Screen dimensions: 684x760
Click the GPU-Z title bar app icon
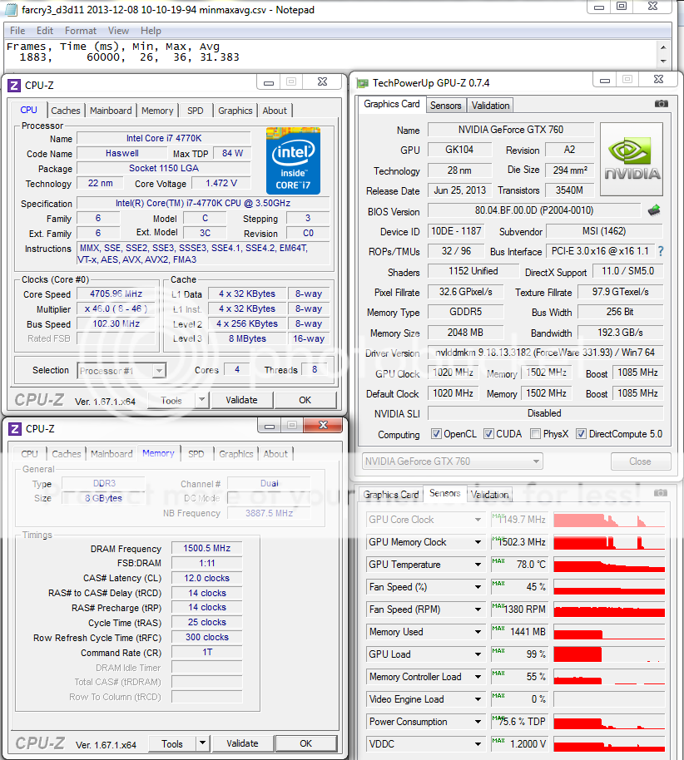click(362, 82)
